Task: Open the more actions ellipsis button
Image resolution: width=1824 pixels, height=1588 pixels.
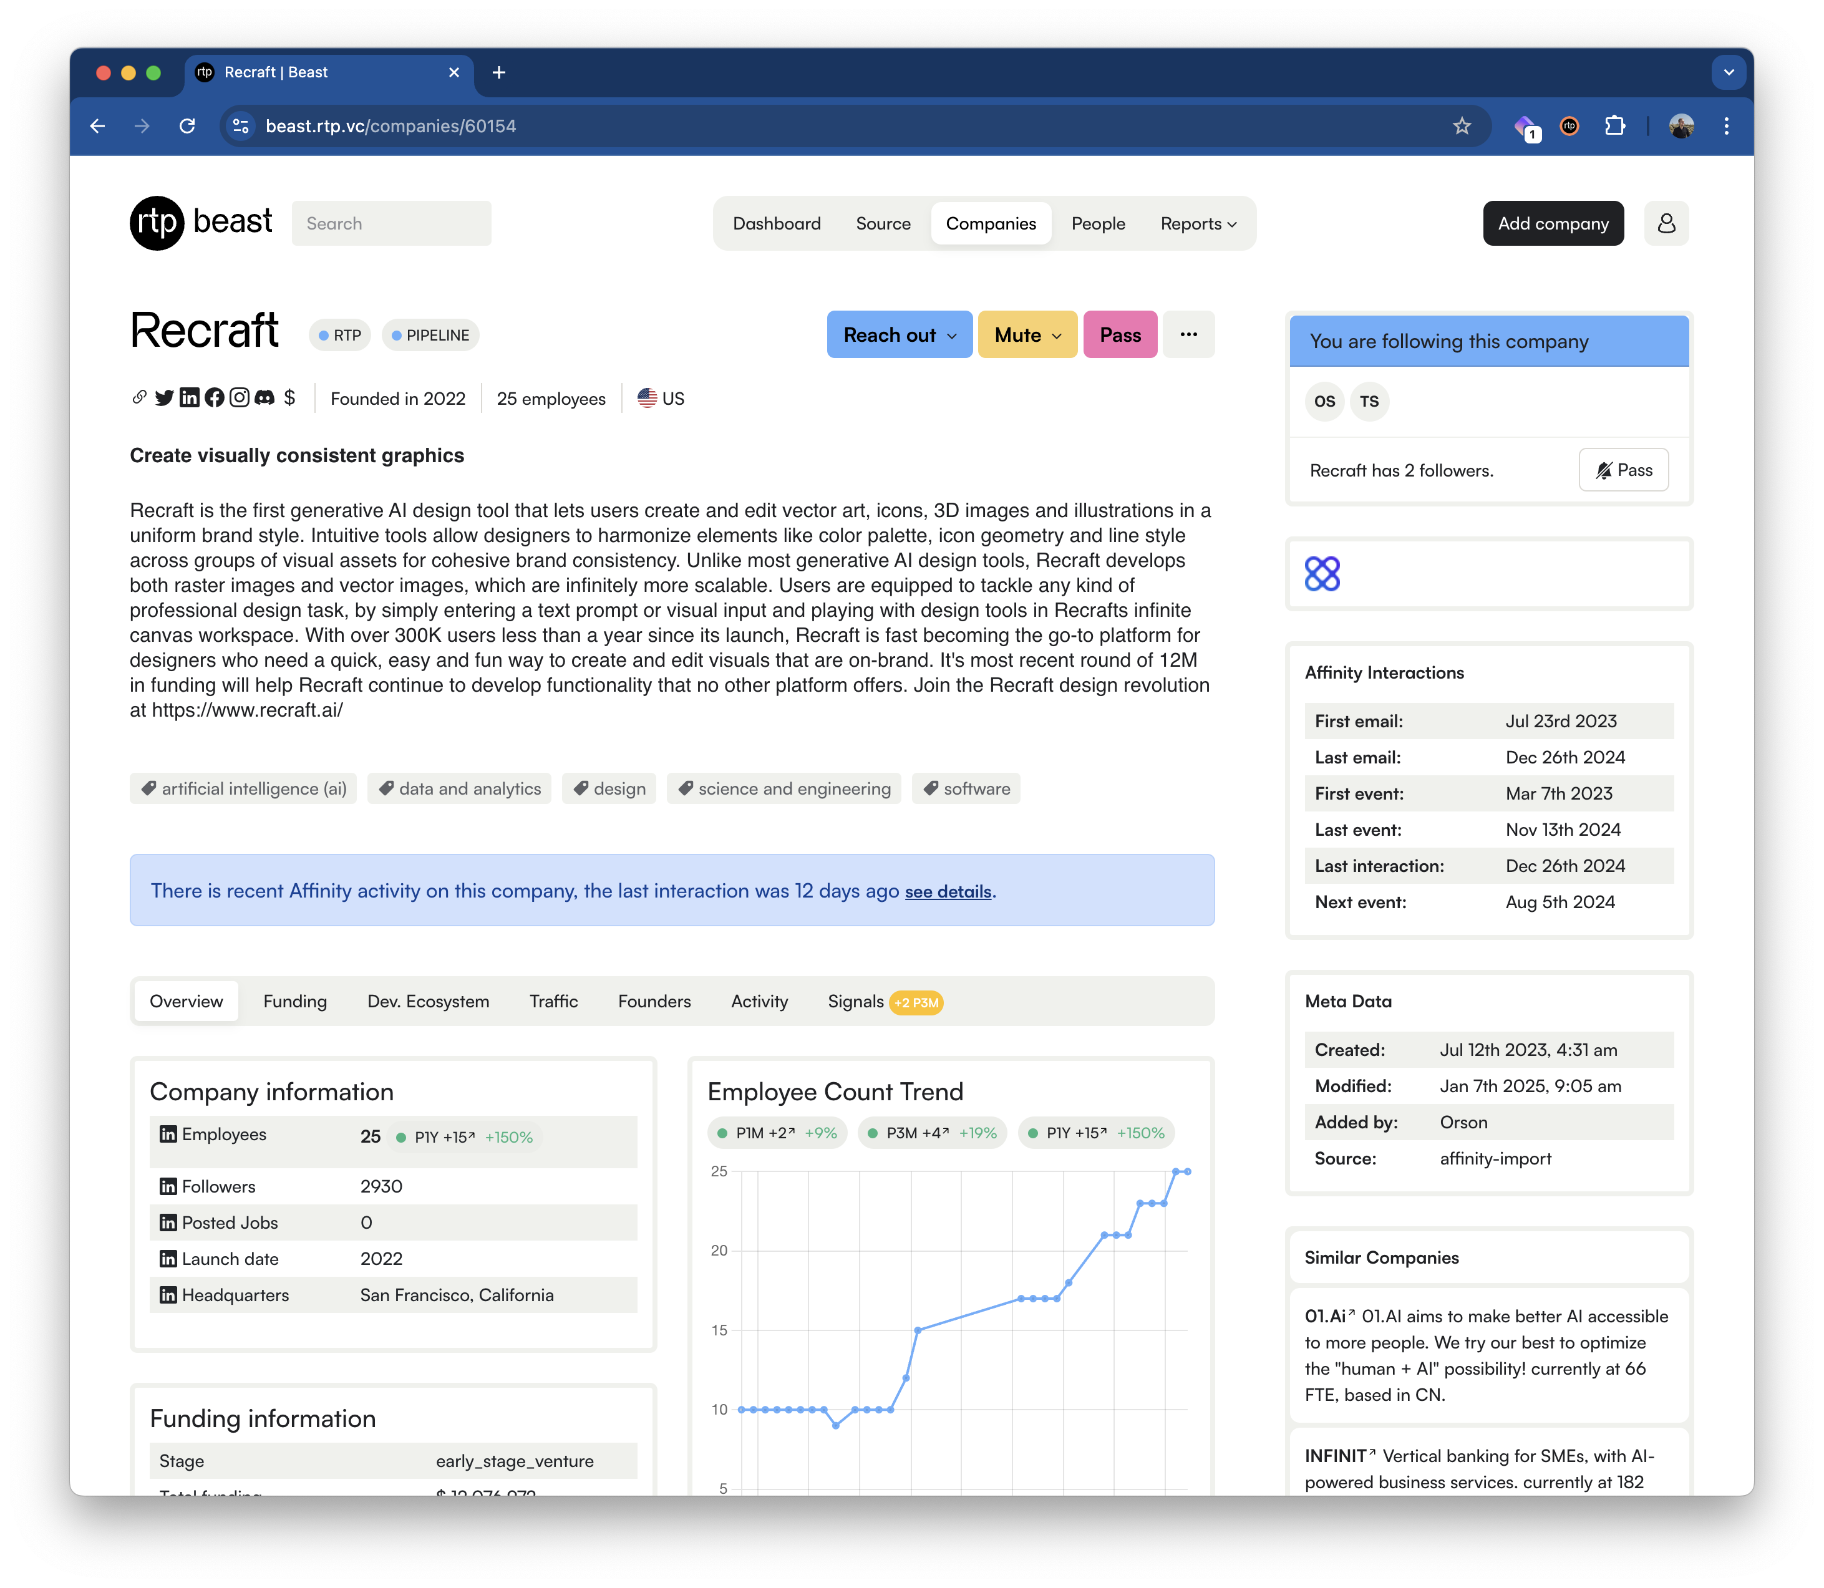Action: (x=1188, y=334)
